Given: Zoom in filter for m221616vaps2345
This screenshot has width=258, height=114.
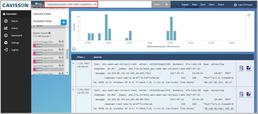Looking at the screenshot, I should click(60, 57).
